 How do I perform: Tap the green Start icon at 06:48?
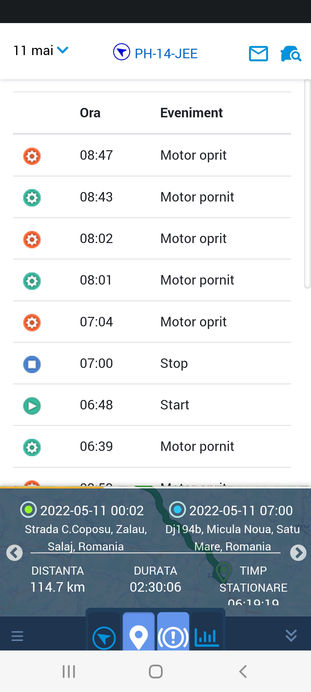pos(32,406)
